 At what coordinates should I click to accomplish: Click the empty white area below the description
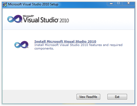tap(68, 70)
